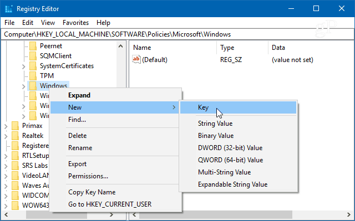The height and width of the screenshot is (221, 355).
Task: Open the Favorites menu
Action: point(75,23)
